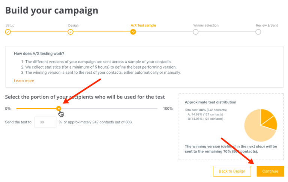This screenshot has width=288, height=182.
Task: Click the Winner selection step circle
Action: click(x=196, y=32)
